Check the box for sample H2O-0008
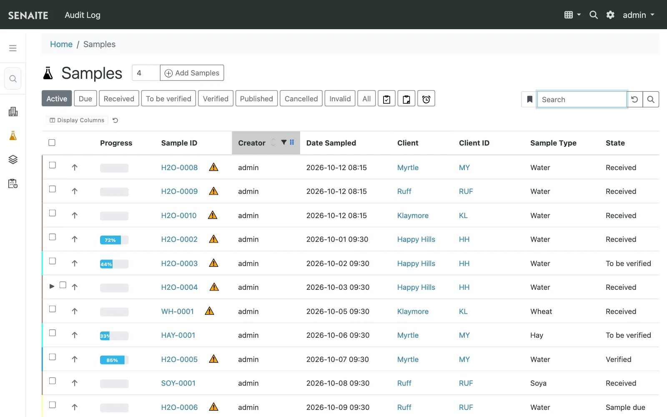The height and width of the screenshot is (417, 667). (x=53, y=165)
